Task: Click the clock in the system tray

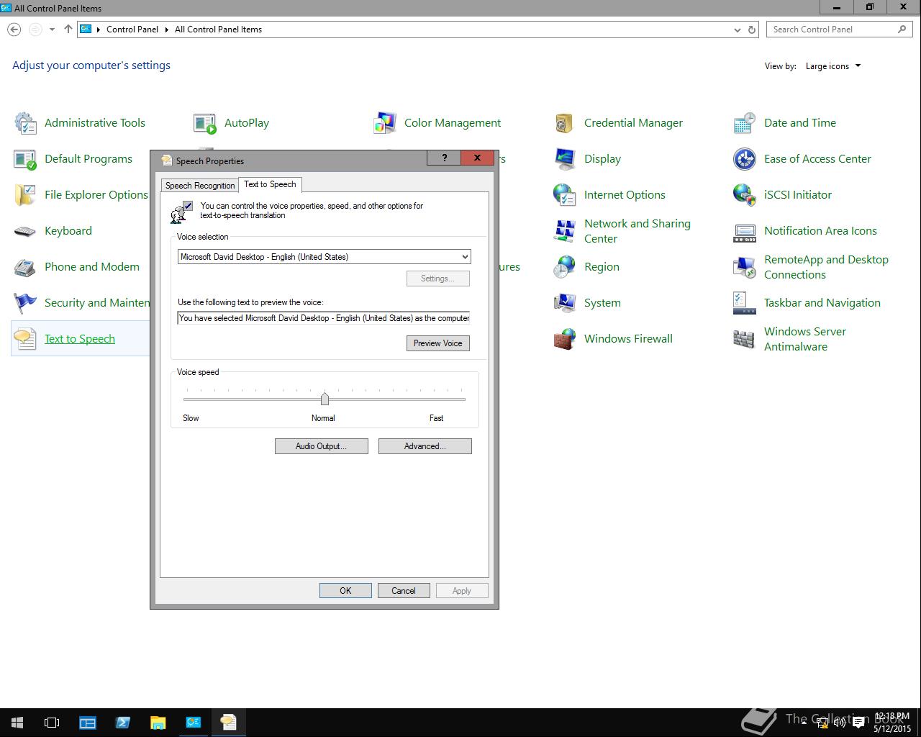Action: (892, 723)
